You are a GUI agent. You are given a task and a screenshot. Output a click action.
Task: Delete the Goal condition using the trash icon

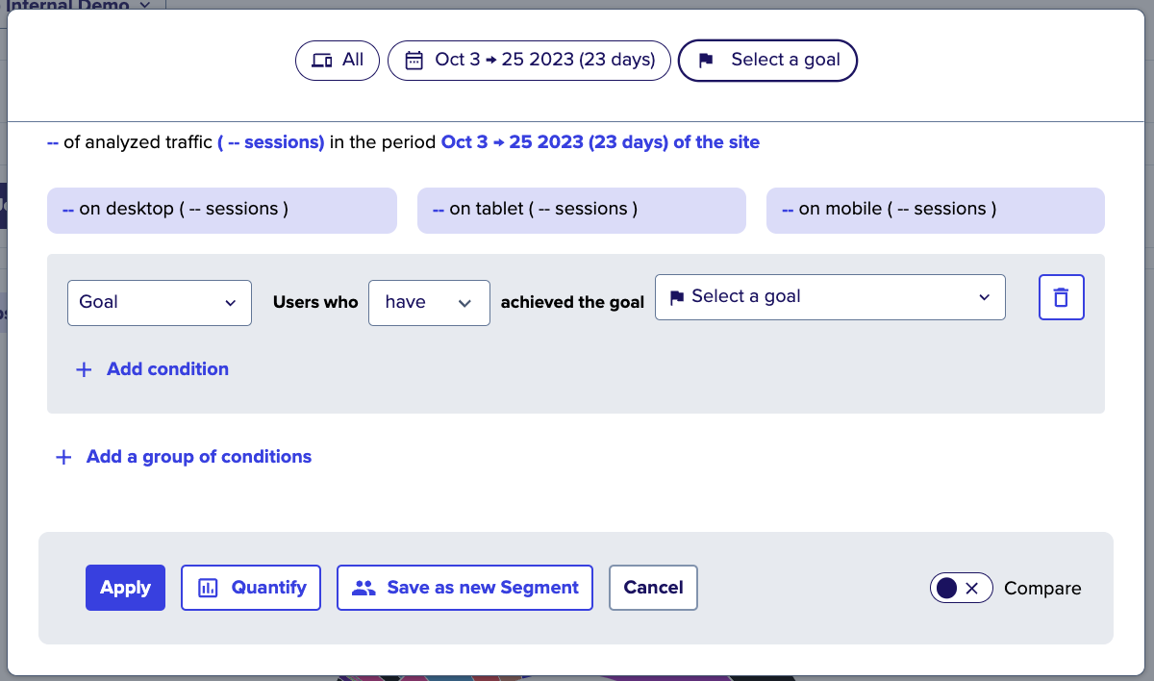pyautogui.click(x=1061, y=297)
